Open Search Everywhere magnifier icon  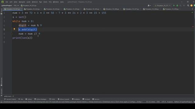[x=188, y=5]
